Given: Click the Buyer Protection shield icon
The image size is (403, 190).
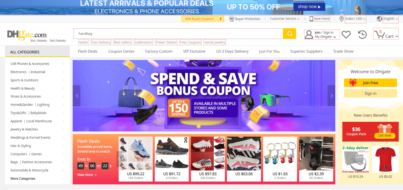Looking at the screenshot, I should (231, 19).
